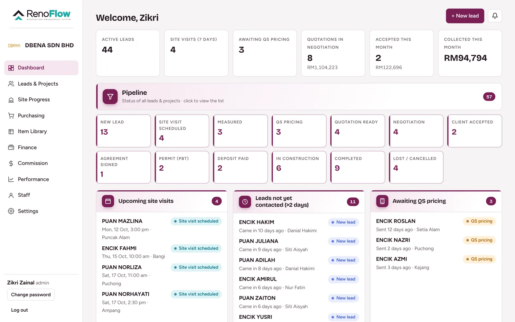Viewport: 515px width, 322px height.
Task: Open ENCIK ROSLAN QS pricing entry
Action: point(436,225)
